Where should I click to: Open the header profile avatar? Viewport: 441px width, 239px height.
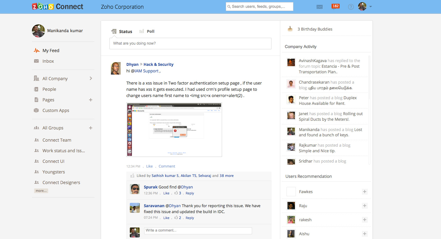362,6
